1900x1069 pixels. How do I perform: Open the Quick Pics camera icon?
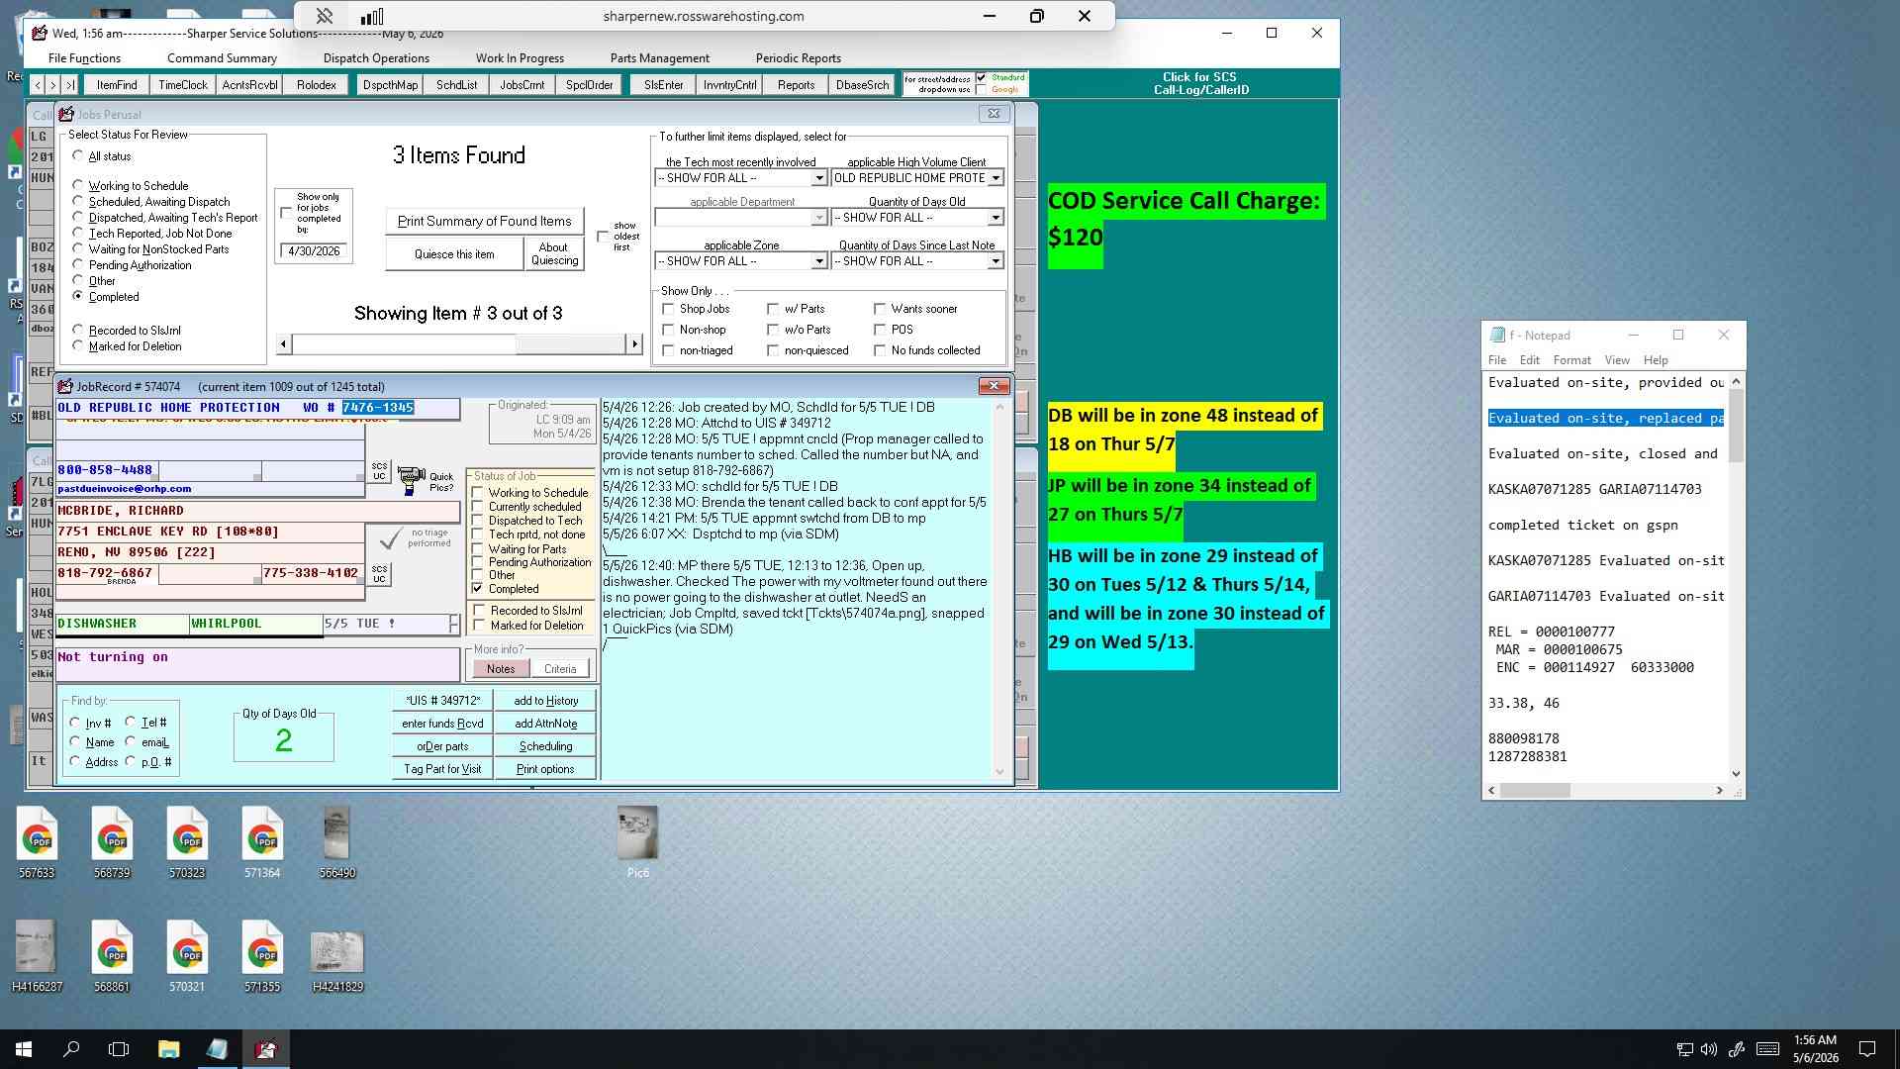(x=411, y=481)
